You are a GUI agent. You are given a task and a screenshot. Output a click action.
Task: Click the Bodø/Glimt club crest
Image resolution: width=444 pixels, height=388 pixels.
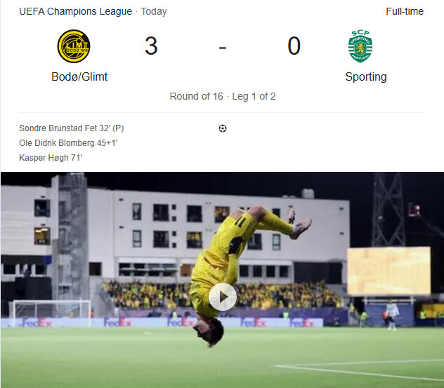pos(74,46)
